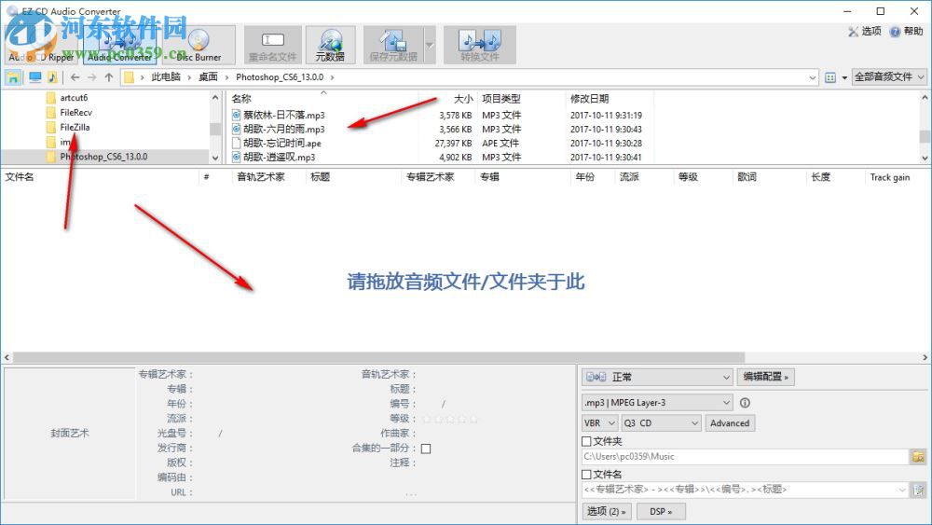Click Photoshop_CS6_13.0.0 in the address path

[280, 76]
